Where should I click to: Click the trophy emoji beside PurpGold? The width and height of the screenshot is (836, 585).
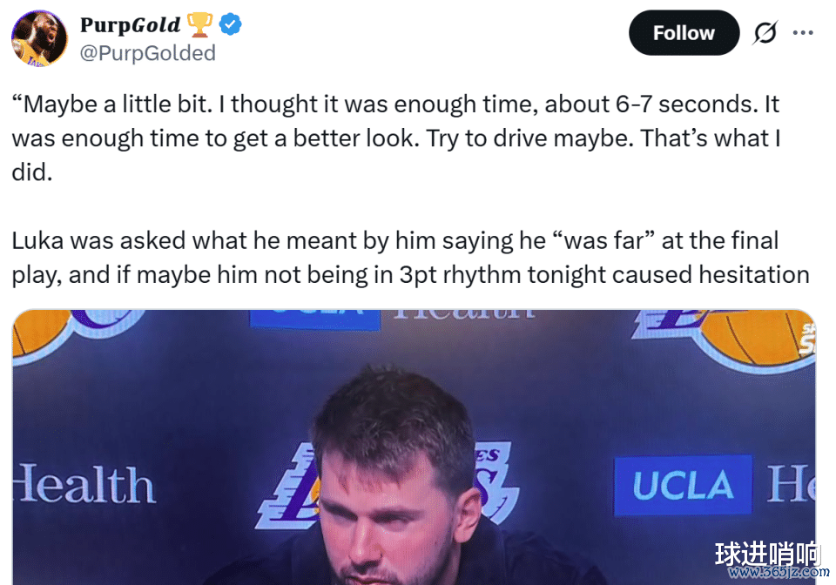click(x=199, y=25)
